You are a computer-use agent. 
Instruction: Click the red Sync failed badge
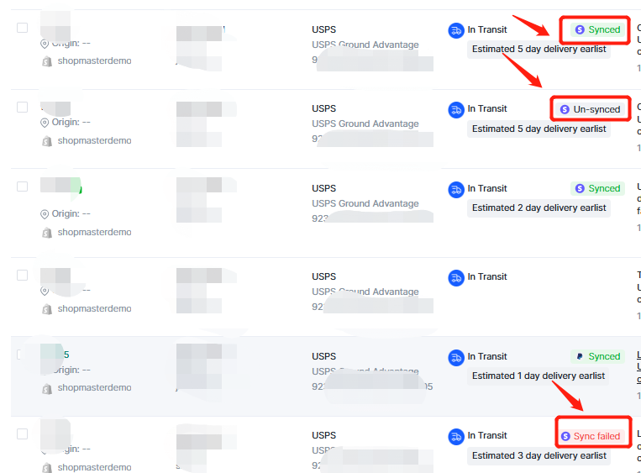pyautogui.click(x=592, y=436)
